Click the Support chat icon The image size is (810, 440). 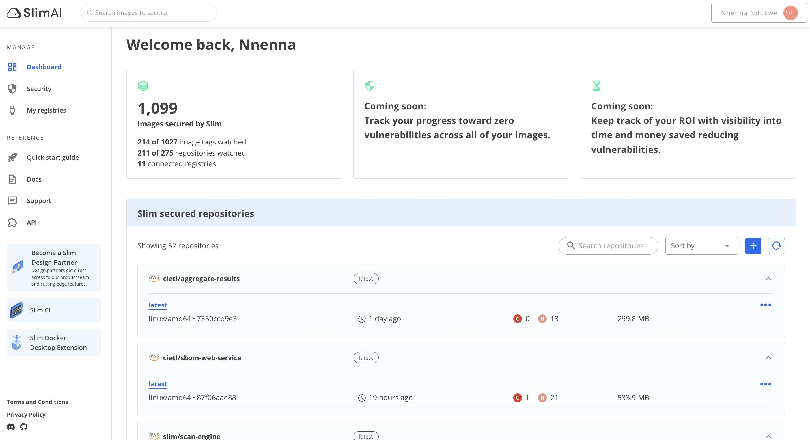pyautogui.click(x=12, y=200)
